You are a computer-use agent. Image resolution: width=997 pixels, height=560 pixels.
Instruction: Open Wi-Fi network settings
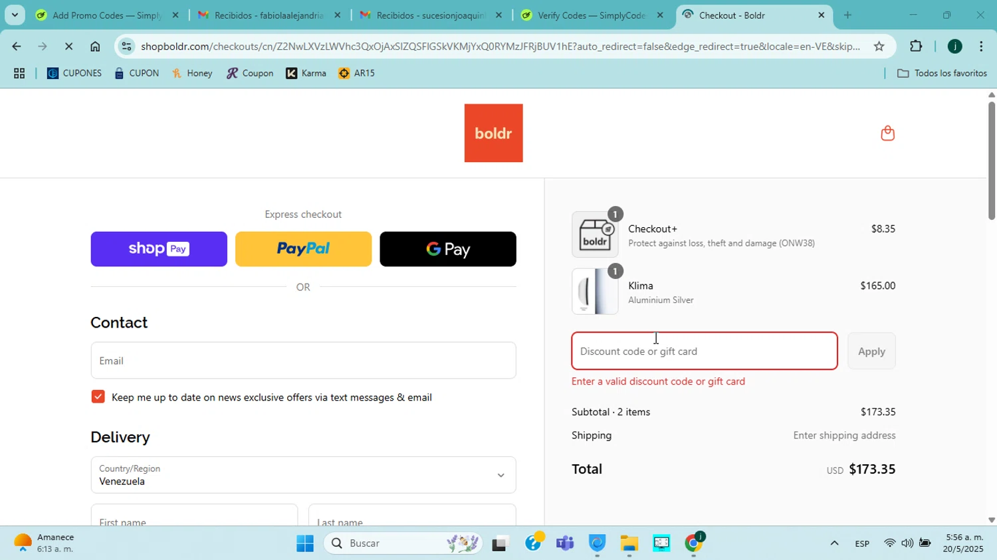(x=889, y=543)
